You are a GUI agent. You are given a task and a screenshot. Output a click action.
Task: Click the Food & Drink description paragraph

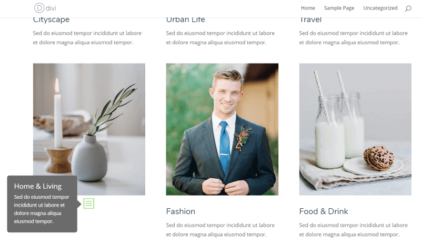[x=353, y=230]
